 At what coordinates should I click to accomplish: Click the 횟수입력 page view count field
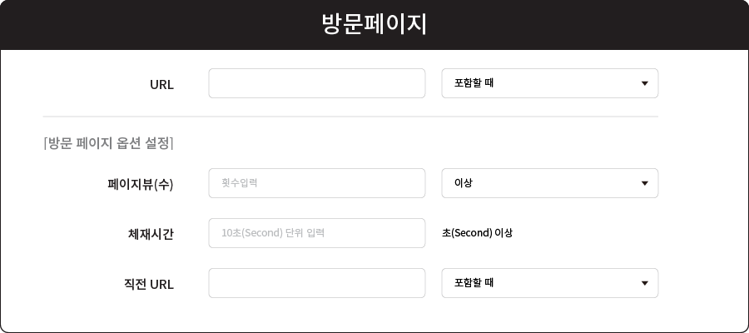pos(317,183)
